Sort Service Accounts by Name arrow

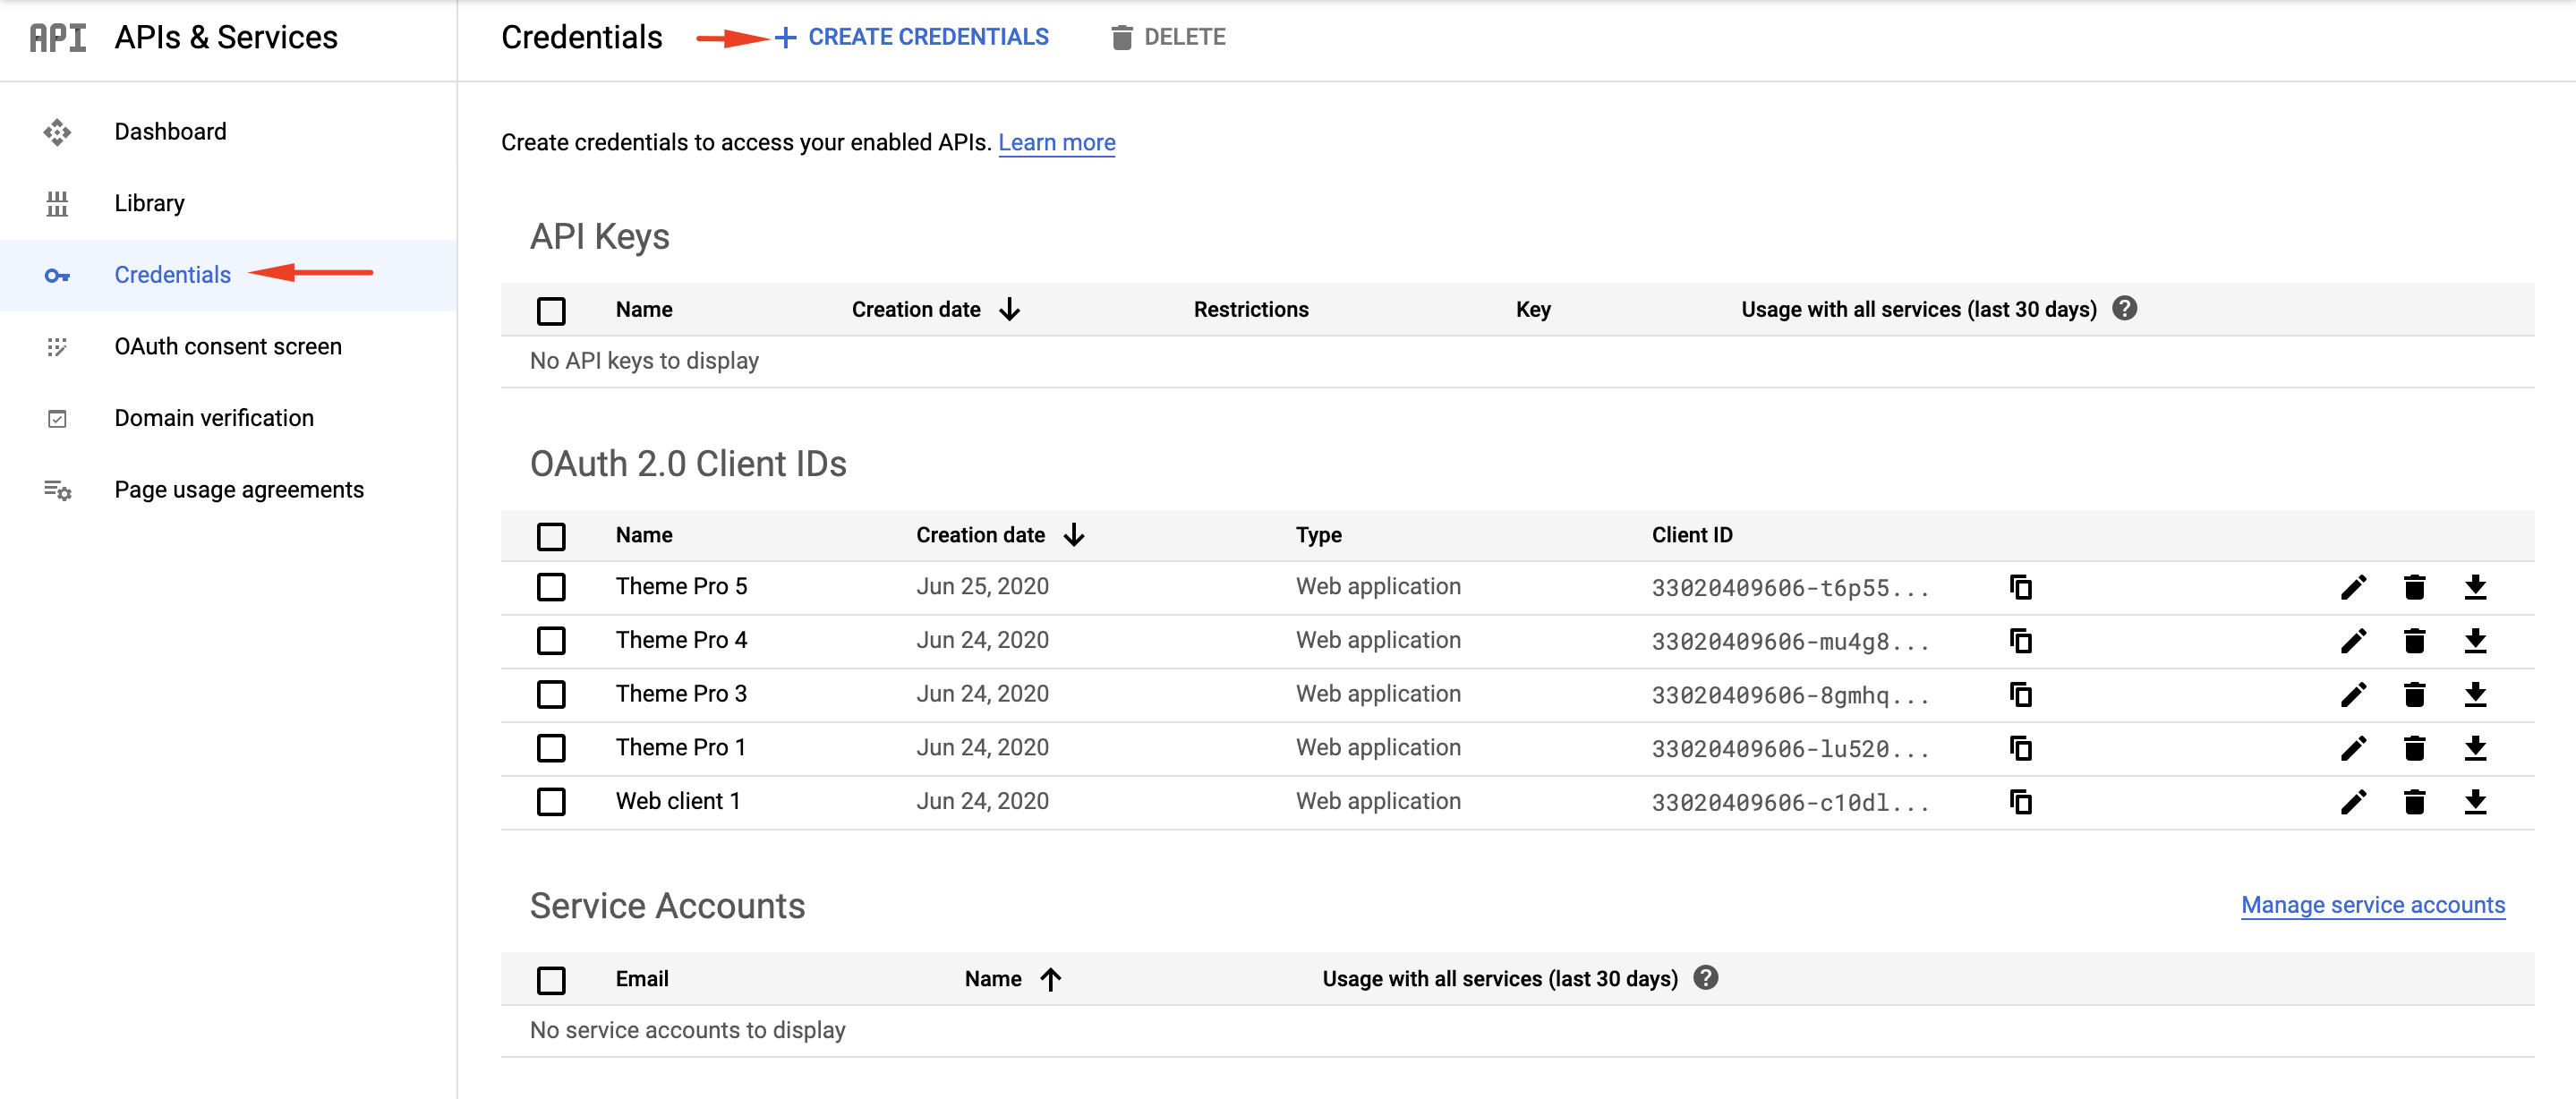coord(1050,979)
